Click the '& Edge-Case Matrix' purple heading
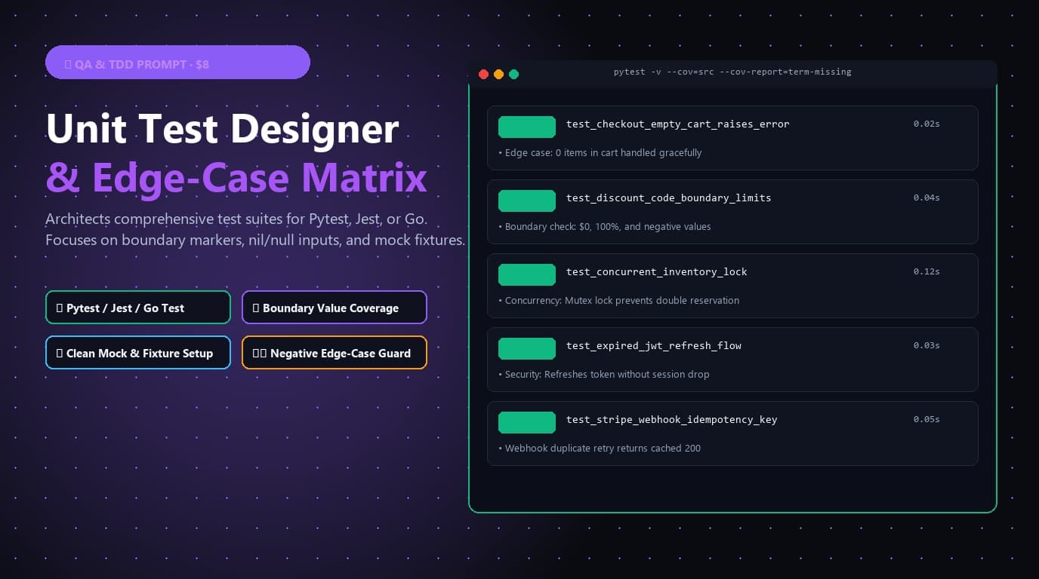The image size is (1039, 579). (x=236, y=179)
